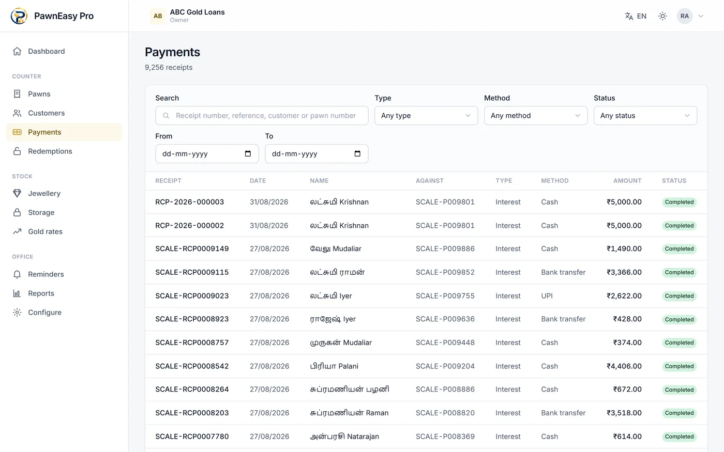Click the From date field
The width and height of the screenshot is (724, 452).
point(207,154)
